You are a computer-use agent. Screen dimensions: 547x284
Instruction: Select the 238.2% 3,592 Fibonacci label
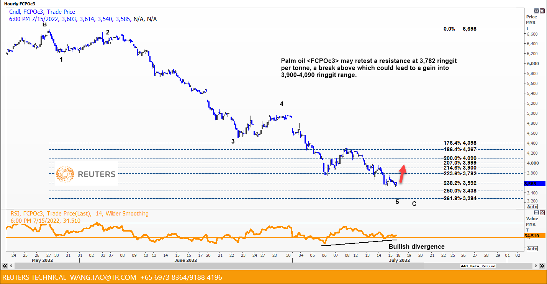(x=460, y=183)
